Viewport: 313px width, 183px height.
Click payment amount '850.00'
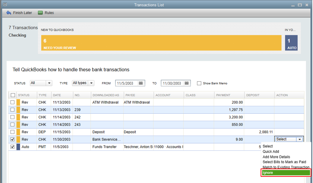[x=237, y=124]
